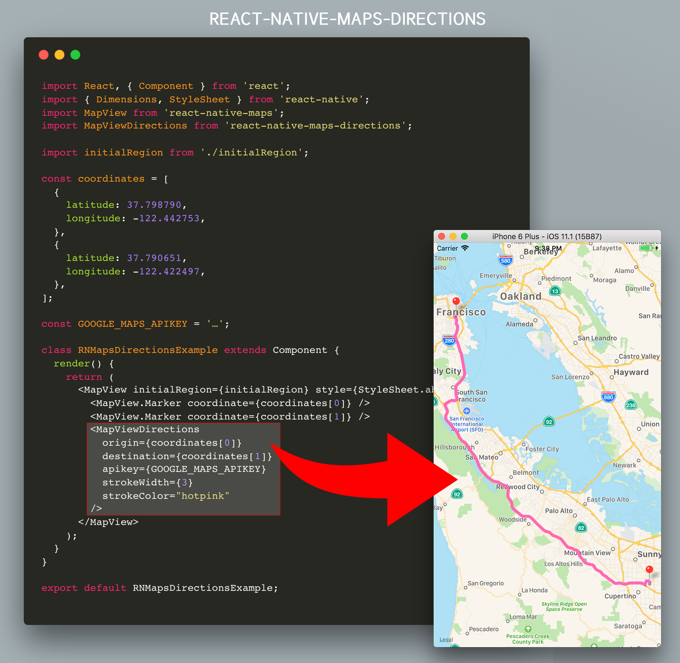680x663 pixels.
Task: Click the 238 route shield near Union City
Action: click(x=630, y=405)
